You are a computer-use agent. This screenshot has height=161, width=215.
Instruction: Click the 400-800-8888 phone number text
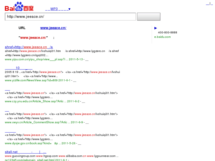[x=167, y=32]
